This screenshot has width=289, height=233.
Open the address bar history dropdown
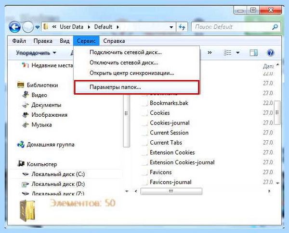[171, 27]
